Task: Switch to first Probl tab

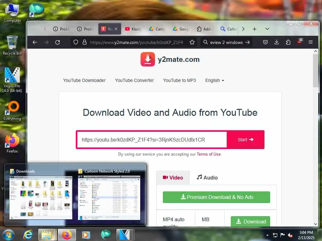Action: (x=61, y=29)
